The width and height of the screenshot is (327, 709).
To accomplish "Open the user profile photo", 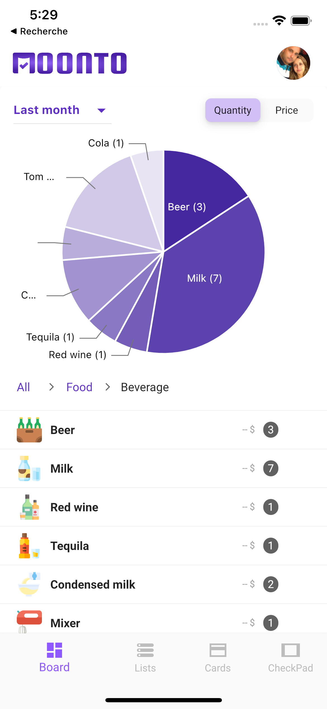I will (293, 63).
